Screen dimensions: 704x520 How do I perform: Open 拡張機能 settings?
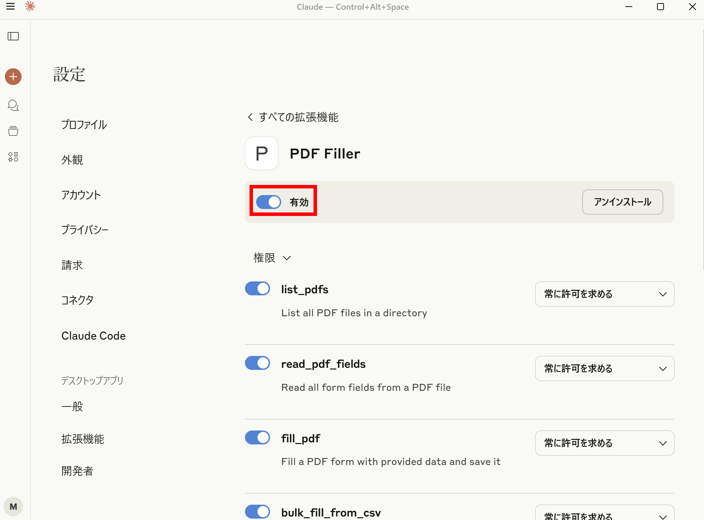click(83, 439)
